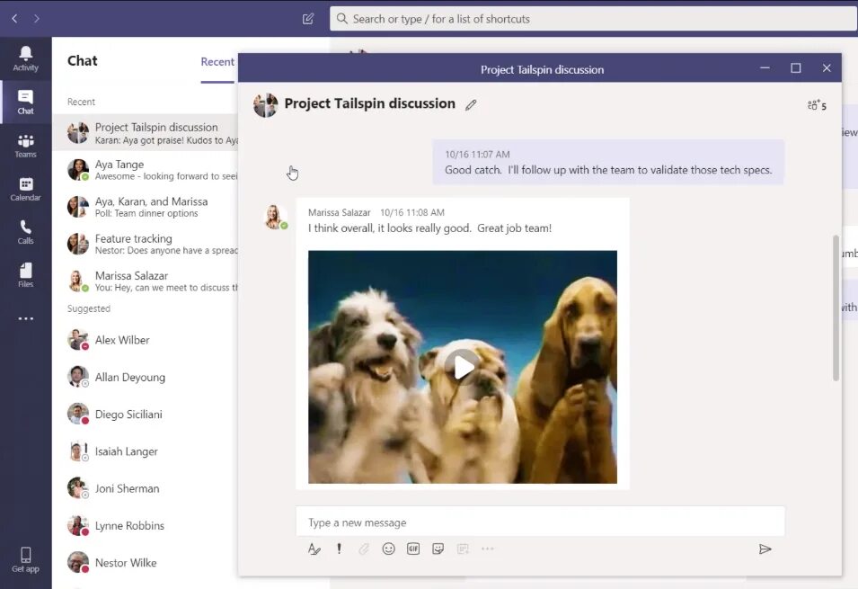858x589 pixels.
Task: Open Project Tailspin discussion in chat list
Action: pos(145,132)
